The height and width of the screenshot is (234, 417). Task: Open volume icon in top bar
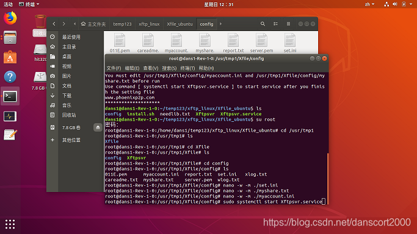[395, 4]
